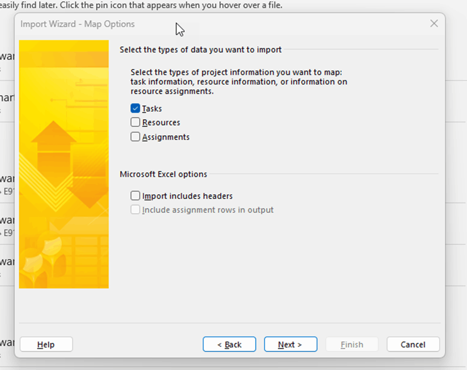The image size is (467, 370).
Task: Click the grayed-out Finish button
Action: (x=352, y=344)
